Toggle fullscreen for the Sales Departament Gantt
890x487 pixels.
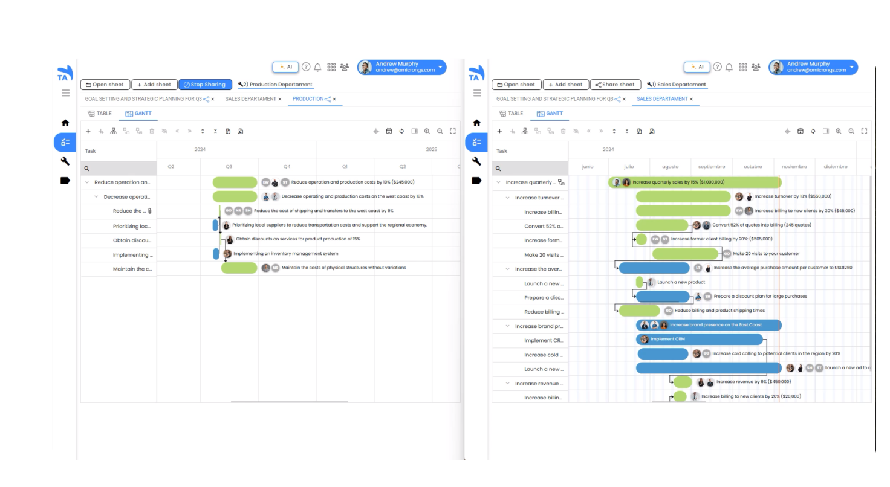click(x=864, y=131)
